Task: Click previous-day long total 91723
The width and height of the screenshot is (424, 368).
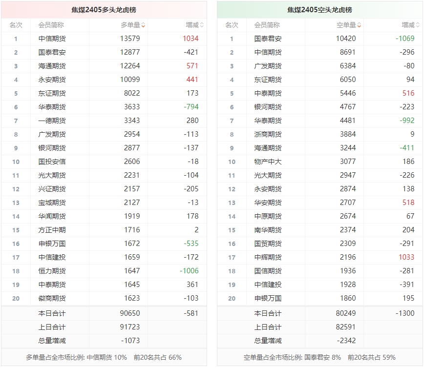Action: 130,327
